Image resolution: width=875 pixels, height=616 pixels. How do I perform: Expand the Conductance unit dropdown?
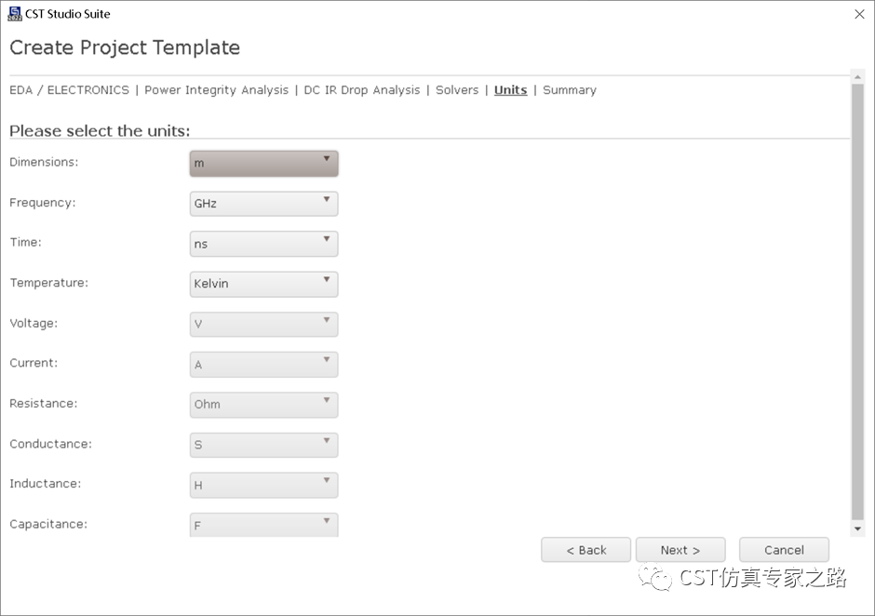point(264,445)
